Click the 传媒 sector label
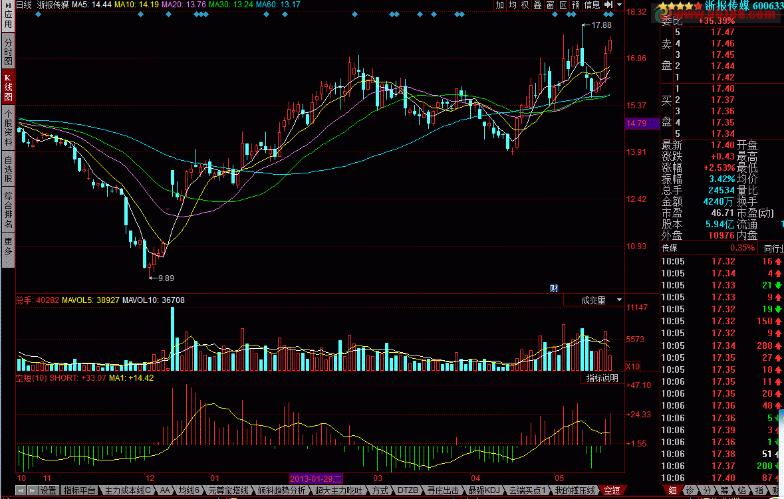This screenshot has height=499, width=784. click(x=670, y=248)
